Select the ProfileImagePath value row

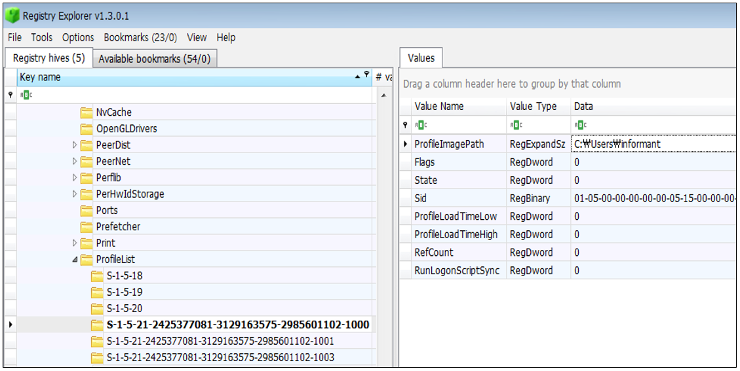tap(568, 144)
